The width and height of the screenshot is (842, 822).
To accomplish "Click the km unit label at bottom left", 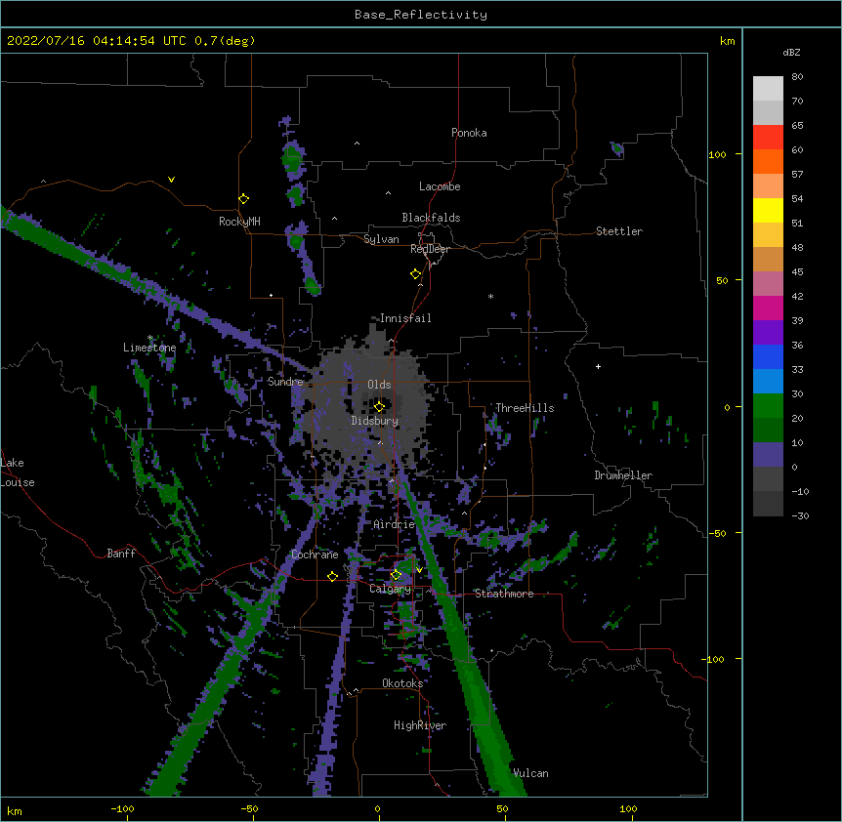I will tap(15, 811).
